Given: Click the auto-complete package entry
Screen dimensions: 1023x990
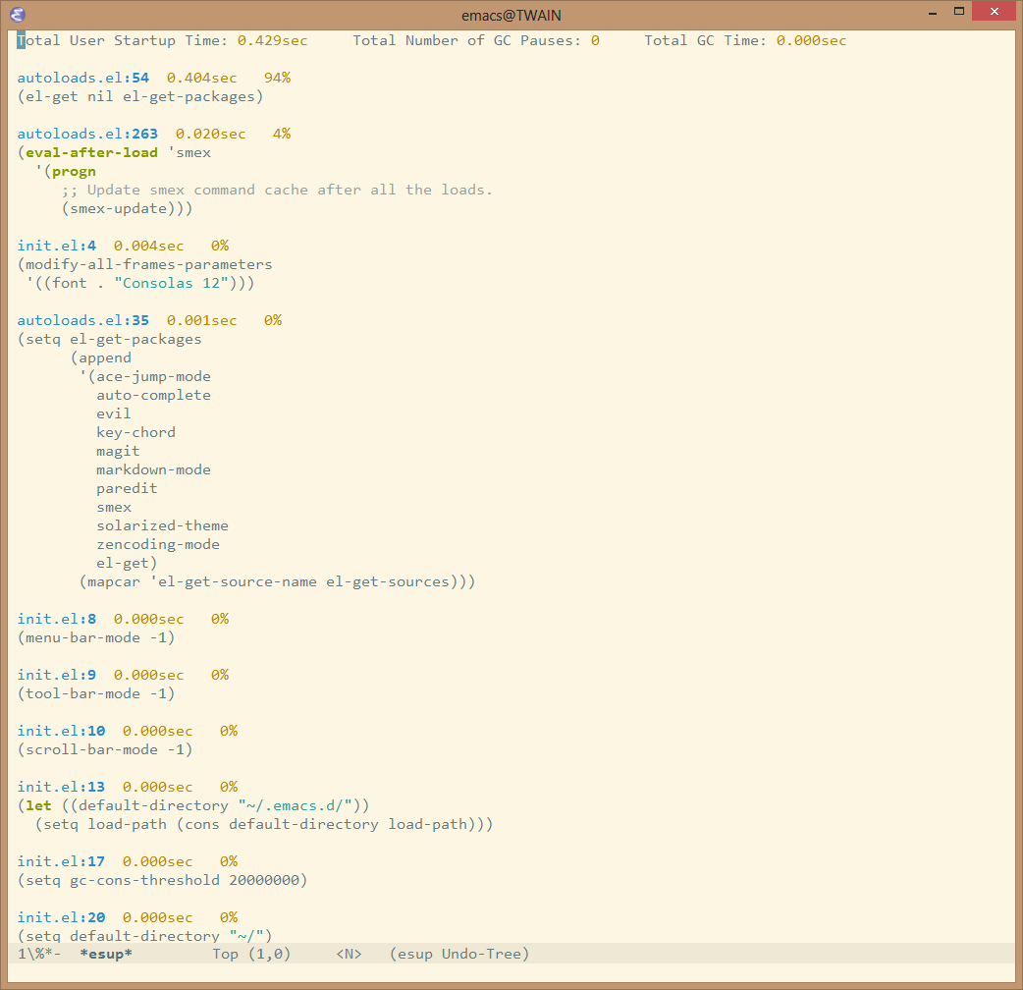Looking at the screenshot, I should [x=153, y=396].
